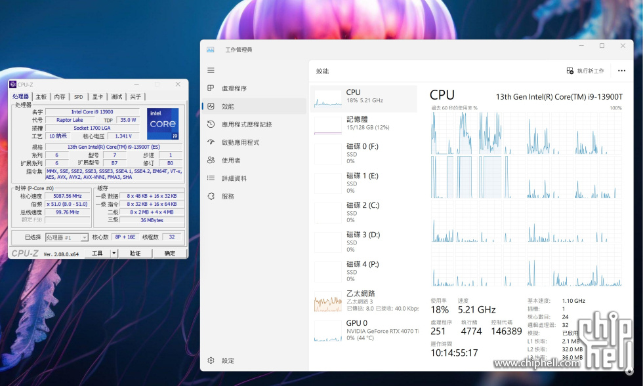
Task: Open the 處理程序 (Processes) page icon
Action: click(x=211, y=88)
